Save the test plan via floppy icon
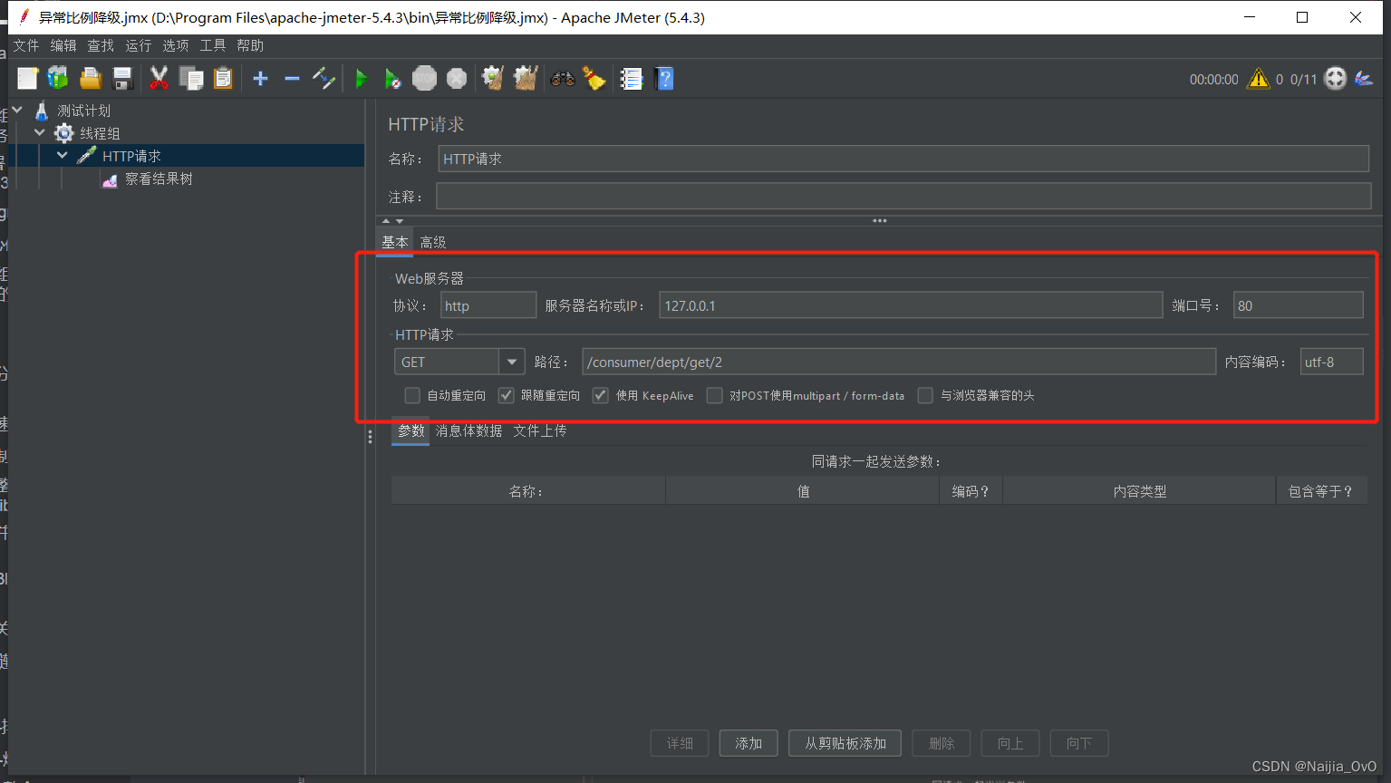This screenshot has width=1391, height=783. click(122, 79)
